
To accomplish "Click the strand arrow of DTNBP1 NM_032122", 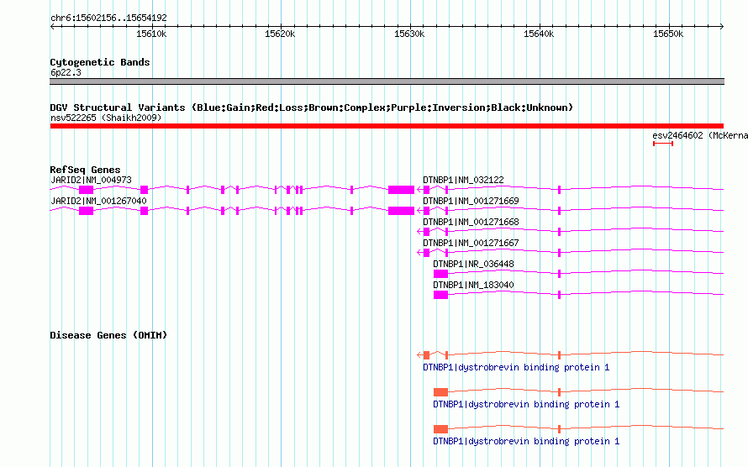I will coord(419,190).
